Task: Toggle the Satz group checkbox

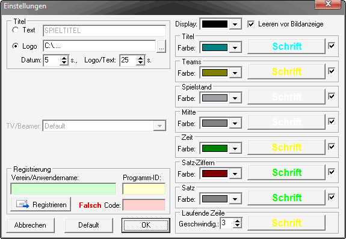Action: point(332,197)
